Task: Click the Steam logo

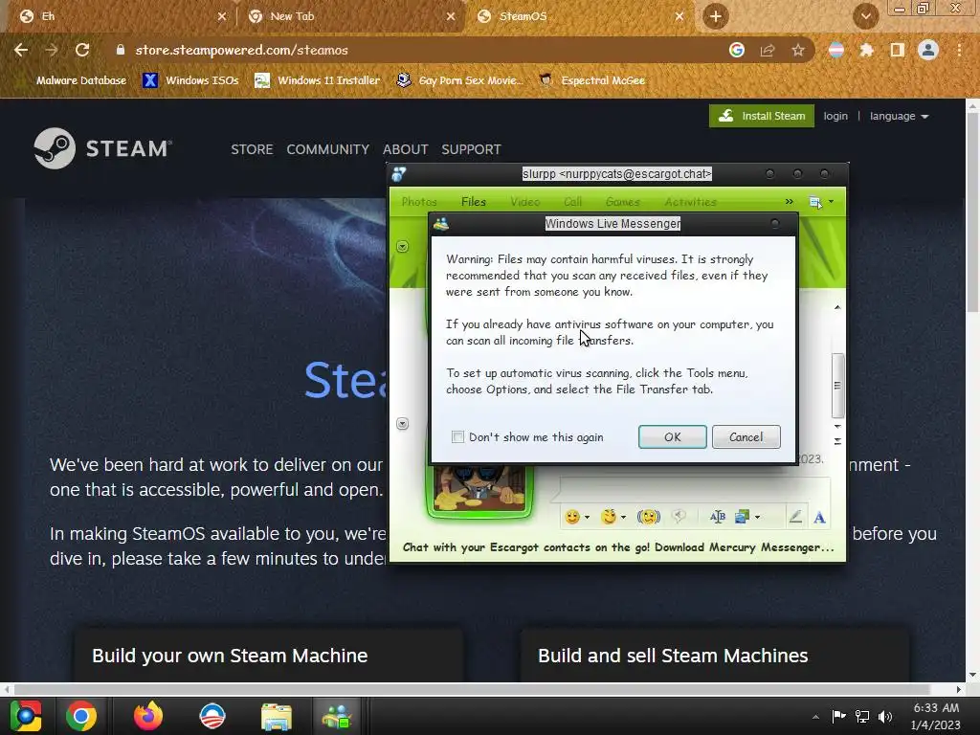Action: [102, 148]
